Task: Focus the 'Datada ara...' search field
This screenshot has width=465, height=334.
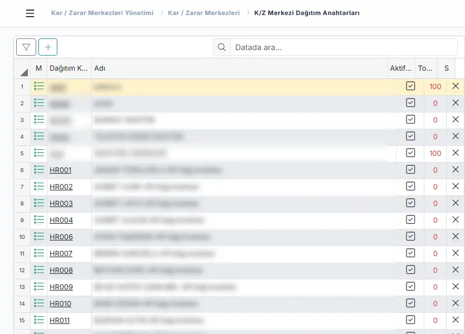Action: click(344, 47)
